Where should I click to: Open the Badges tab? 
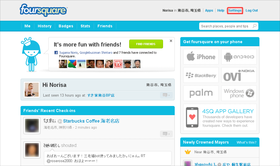point(66,26)
